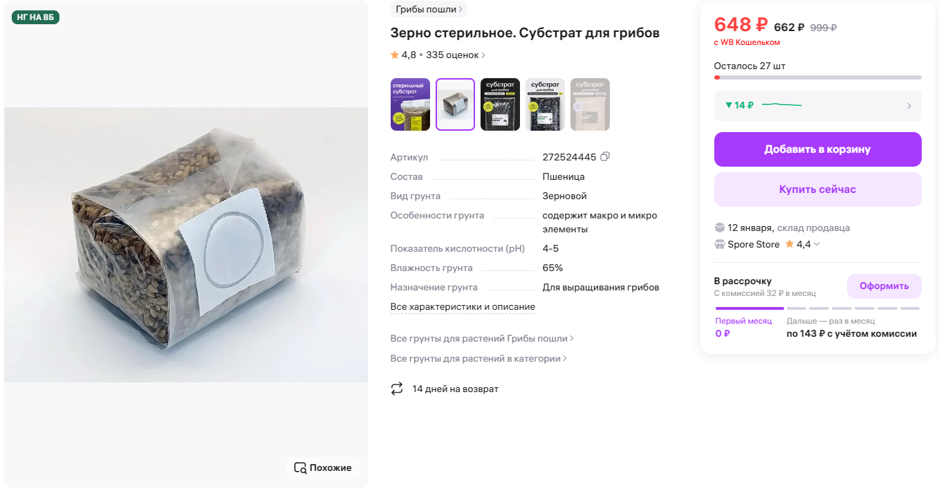Click the seller warehouse box icon

coord(719,228)
